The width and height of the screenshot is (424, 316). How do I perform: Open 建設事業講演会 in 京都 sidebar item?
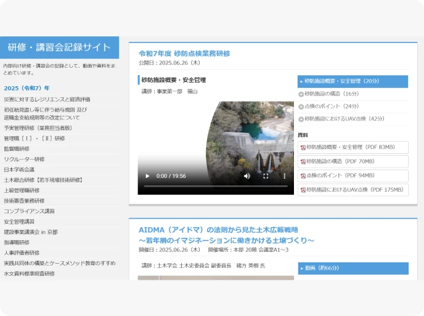[x=31, y=232]
